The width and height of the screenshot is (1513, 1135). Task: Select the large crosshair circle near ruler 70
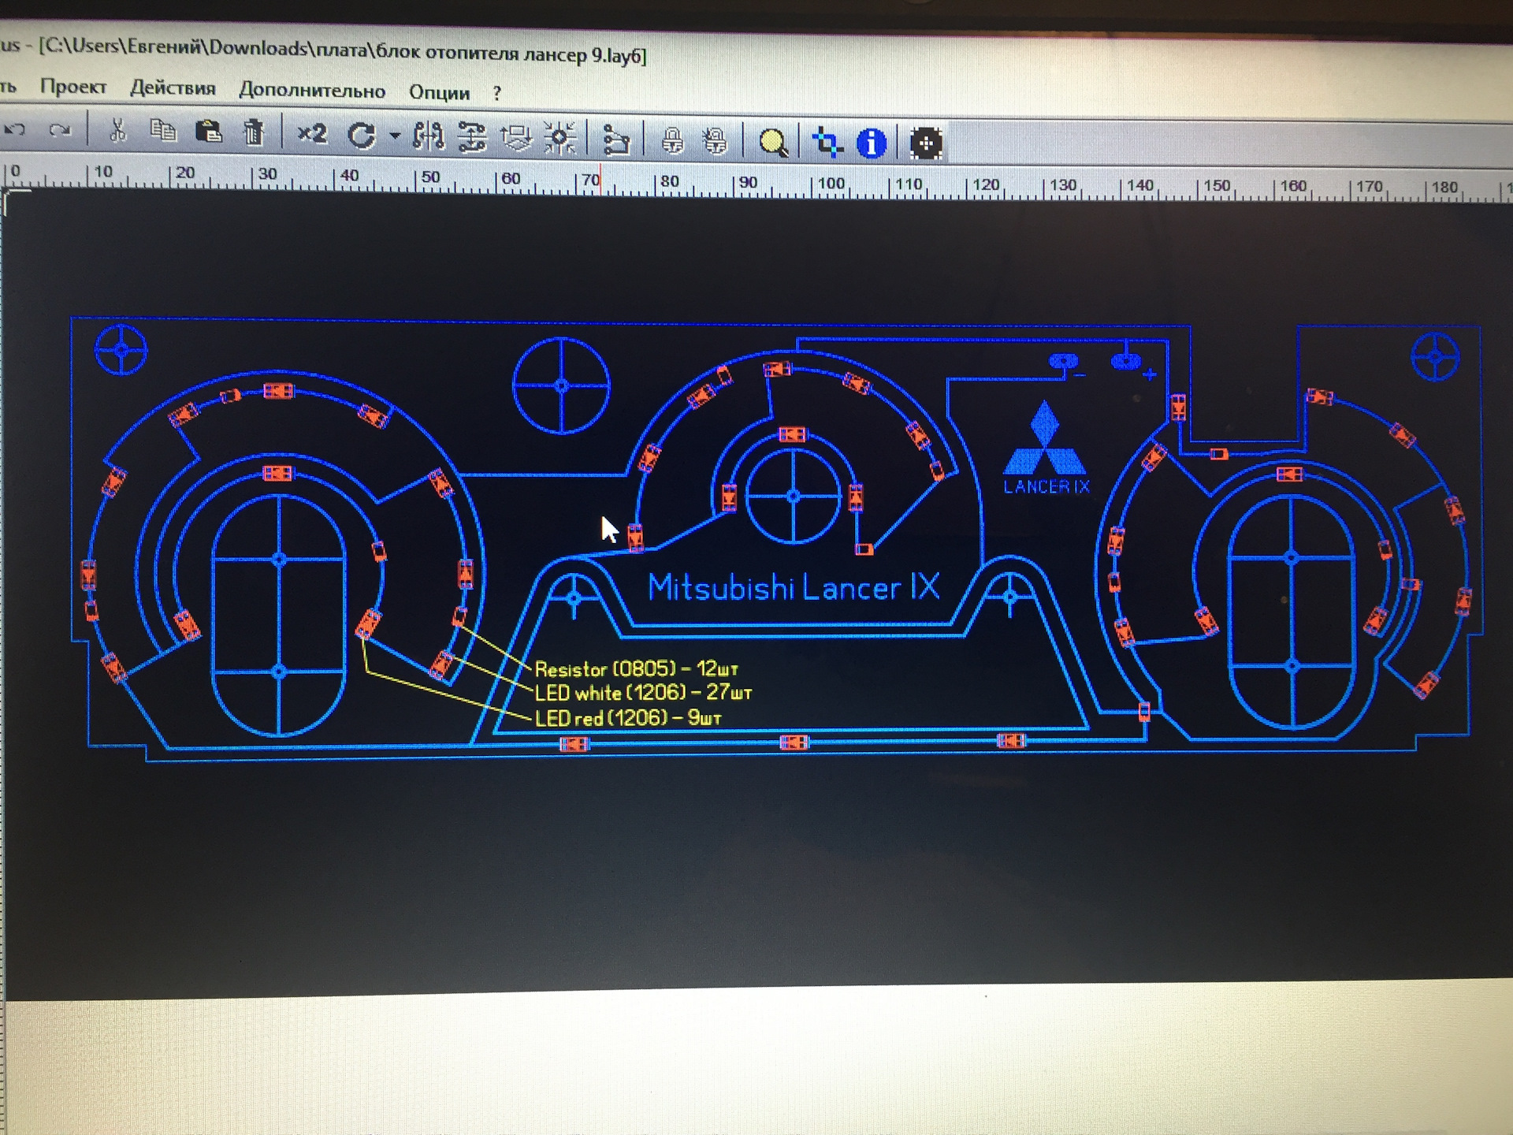pos(562,386)
